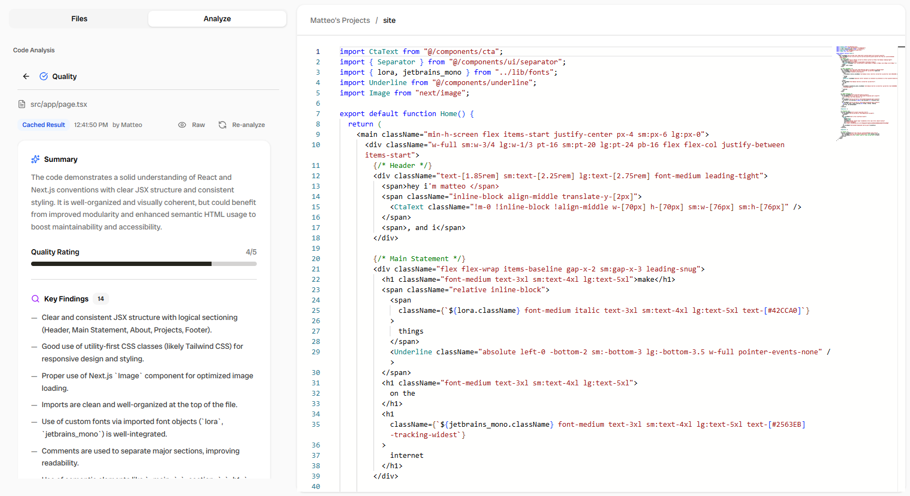910x496 pixels.
Task: Click line number 7 in the gutter
Action: (x=318, y=114)
